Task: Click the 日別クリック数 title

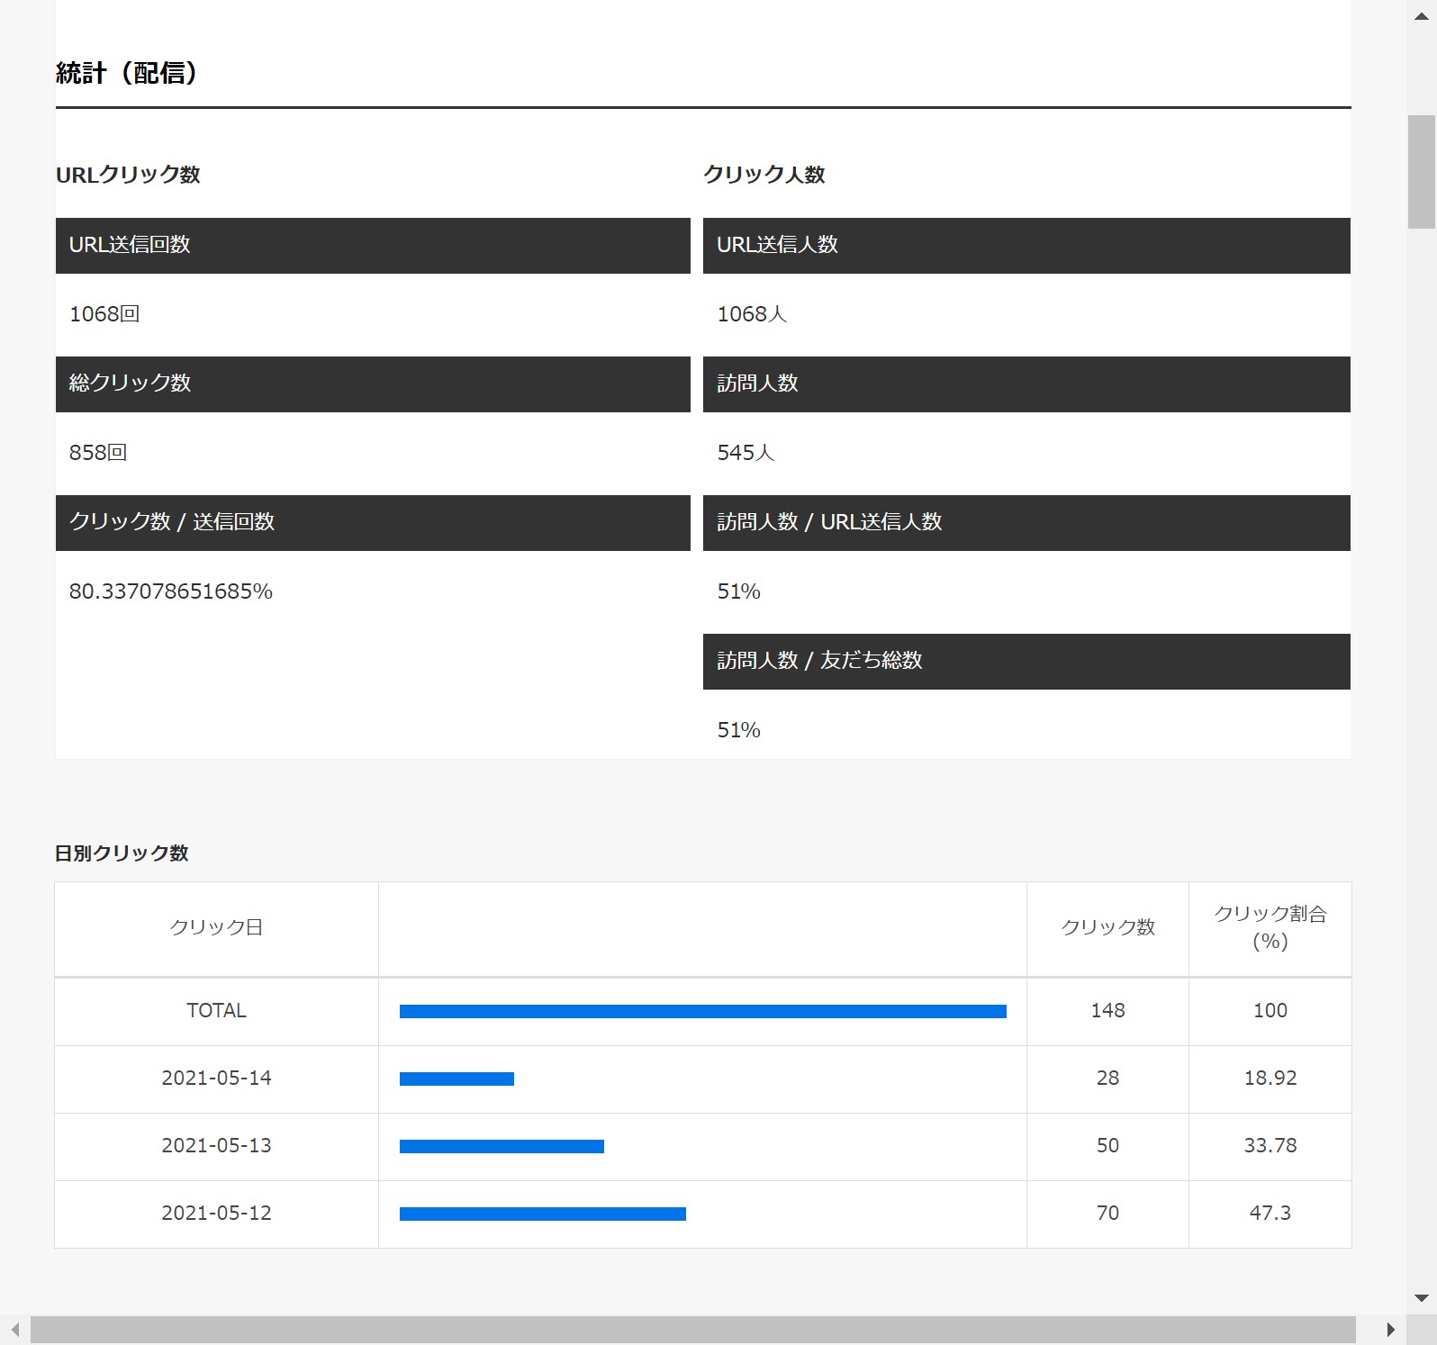Action: click(122, 853)
